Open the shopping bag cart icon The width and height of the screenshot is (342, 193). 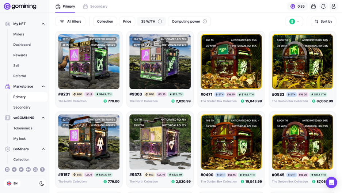coord(313,6)
